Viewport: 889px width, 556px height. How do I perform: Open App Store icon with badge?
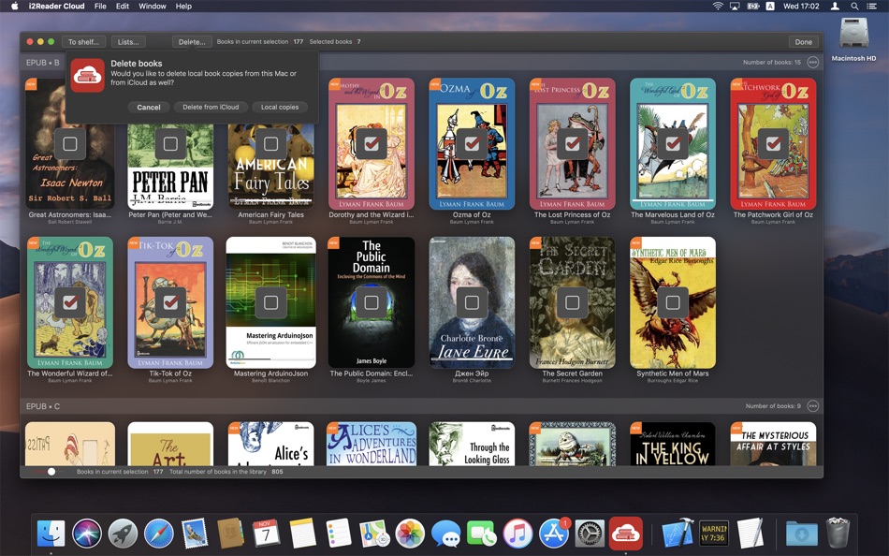554,534
